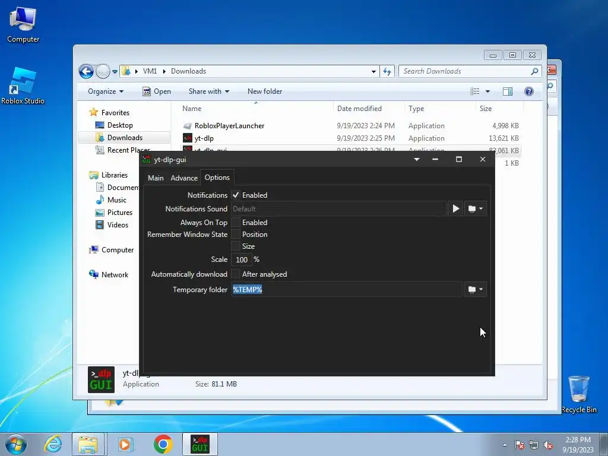608x456 pixels.
Task: Click yt-dlp-gui taskbar button
Action: click(199, 444)
